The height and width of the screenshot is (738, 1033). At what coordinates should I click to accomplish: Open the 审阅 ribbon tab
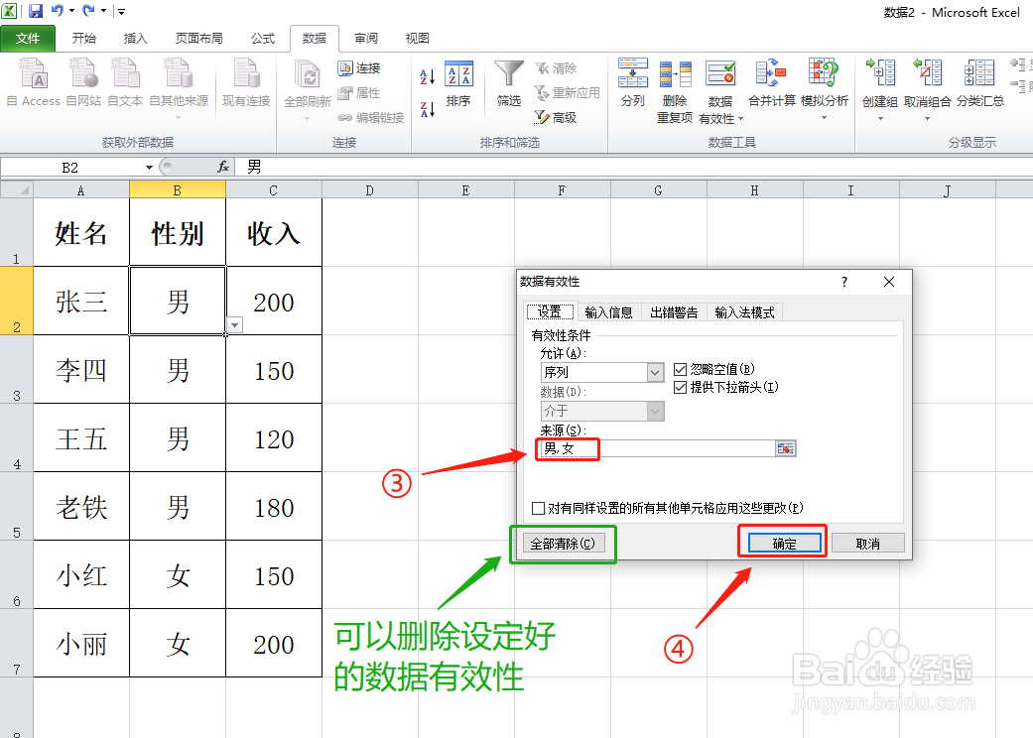coord(365,39)
